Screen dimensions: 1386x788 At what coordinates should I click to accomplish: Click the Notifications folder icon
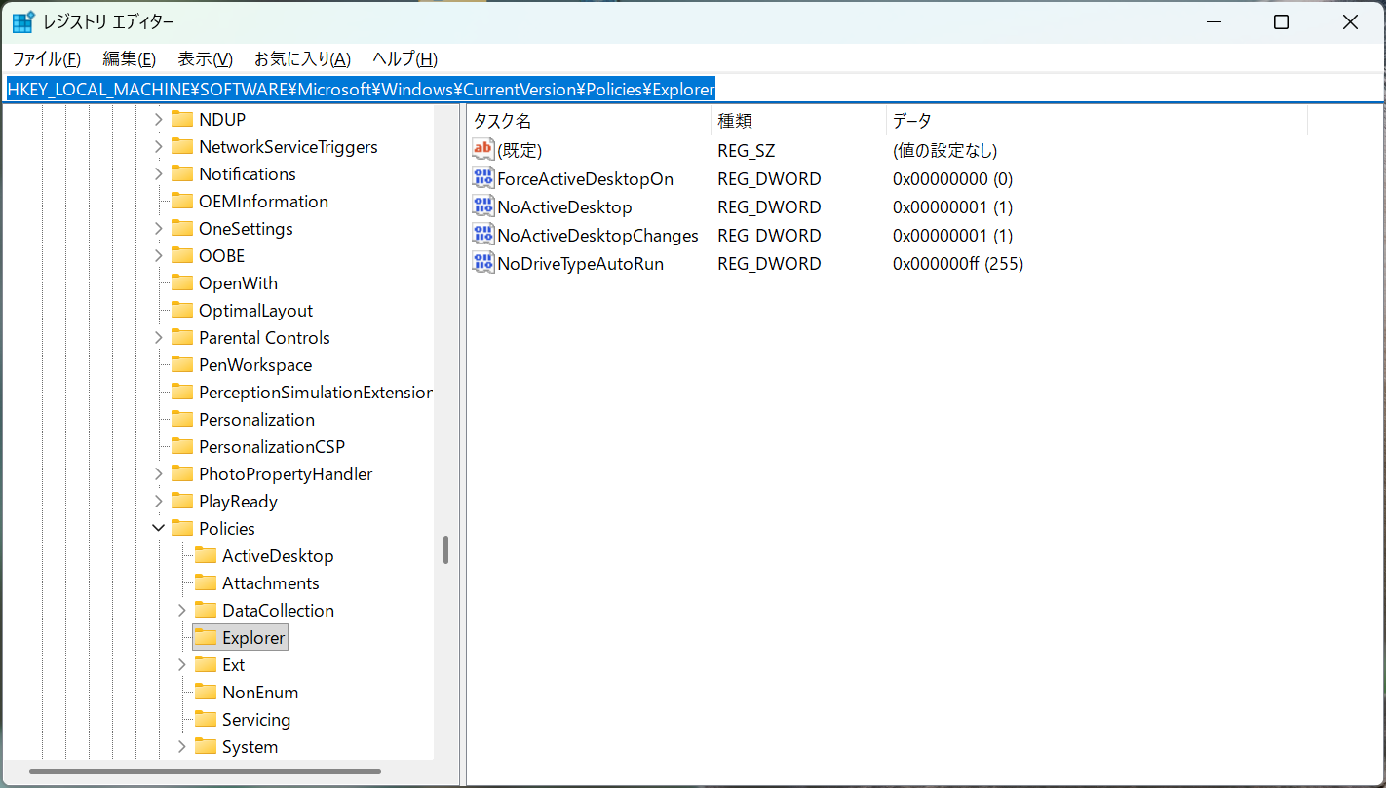click(x=182, y=173)
